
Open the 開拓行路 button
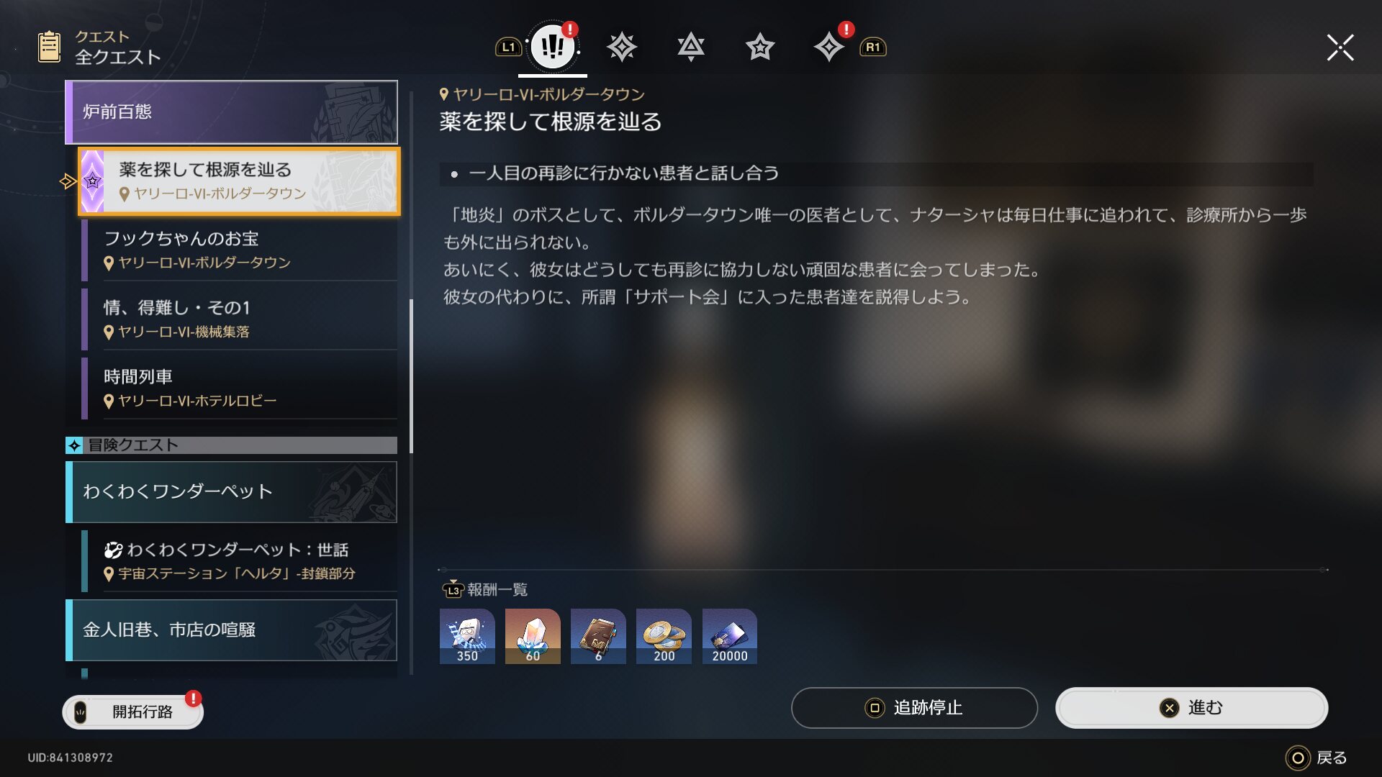[x=132, y=712]
